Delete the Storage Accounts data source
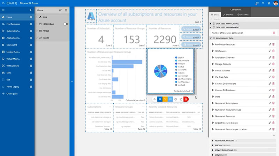Image resolution: width=279 pixels, height=156 pixels. pyautogui.click(x=273, y=64)
